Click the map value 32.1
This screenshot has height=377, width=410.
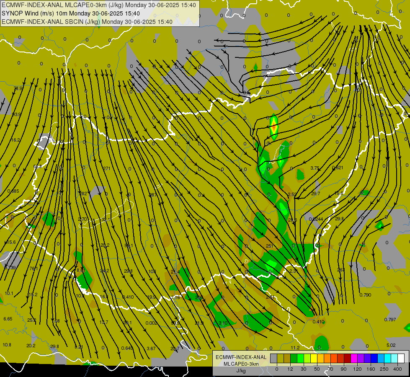tap(106, 219)
